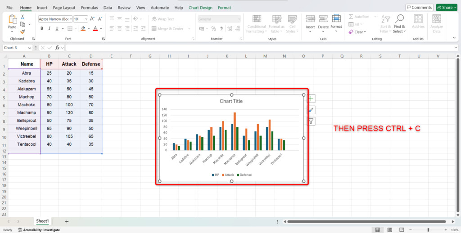The width and height of the screenshot is (461, 233).
Task: Open Chart Elements plus button
Action: (311, 98)
